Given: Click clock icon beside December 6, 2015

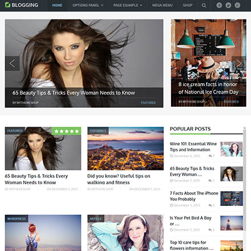Looking at the screenshot, I should (171, 156).
